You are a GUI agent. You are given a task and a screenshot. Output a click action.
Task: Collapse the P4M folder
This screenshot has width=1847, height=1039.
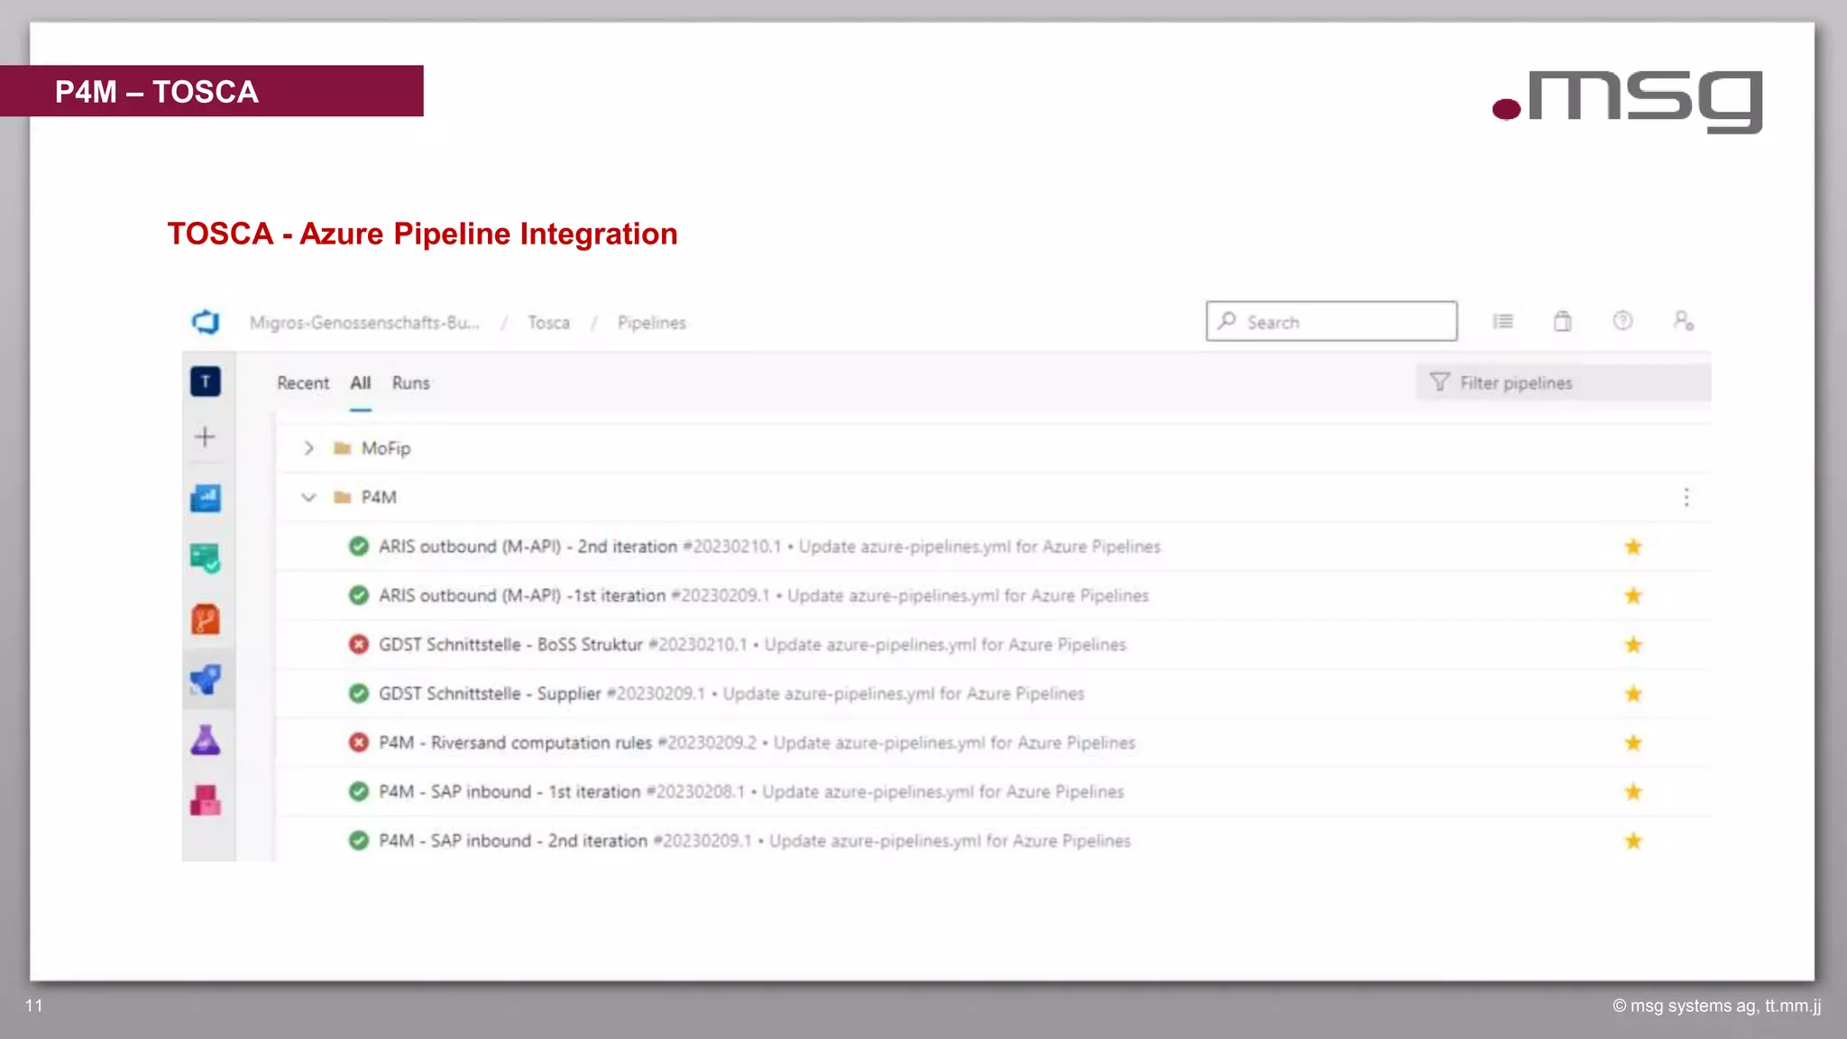click(x=308, y=497)
